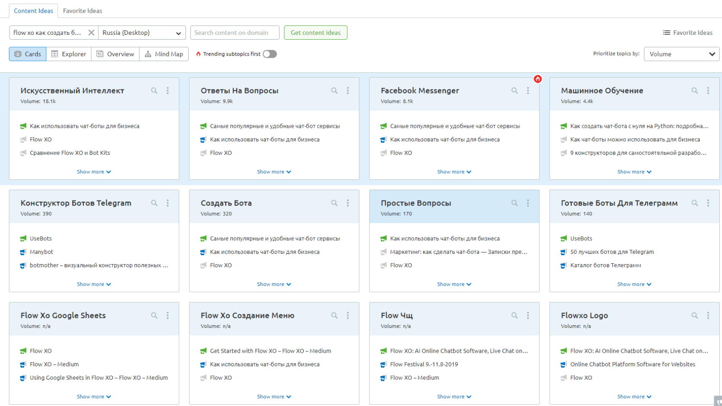
Task: Open options menu on Машинное Обучение card
Action: tap(708, 91)
